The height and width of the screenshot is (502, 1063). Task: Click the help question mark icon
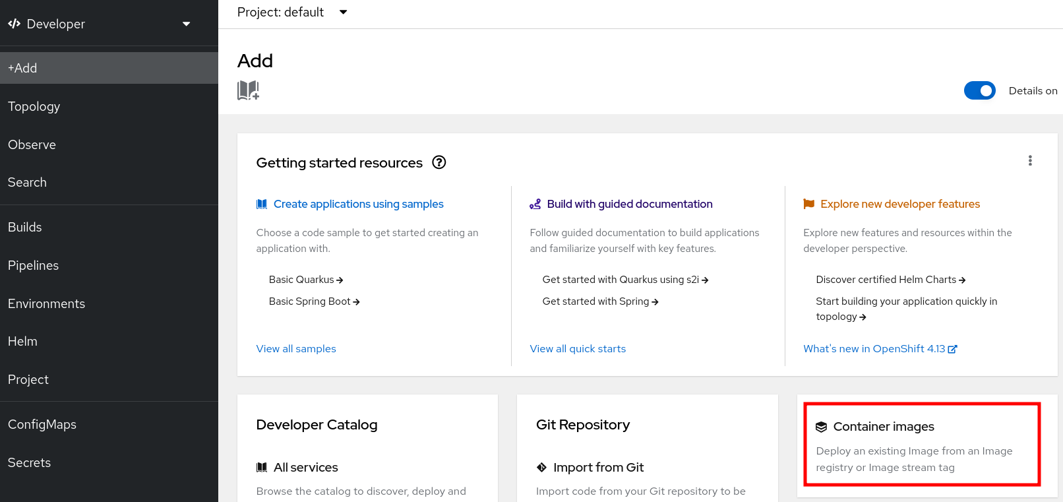[439, 162]
